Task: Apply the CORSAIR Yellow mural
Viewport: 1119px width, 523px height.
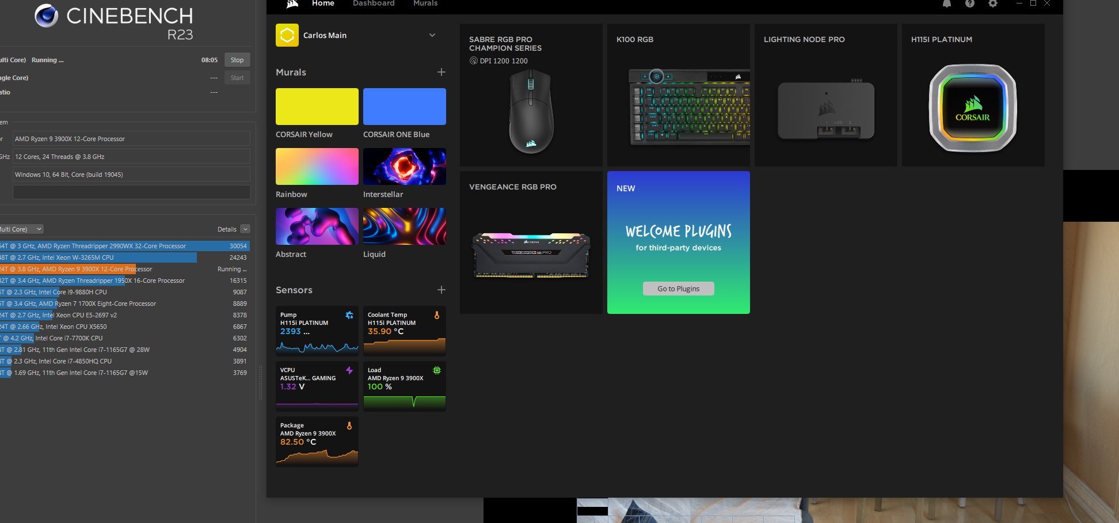Action: 317,107
